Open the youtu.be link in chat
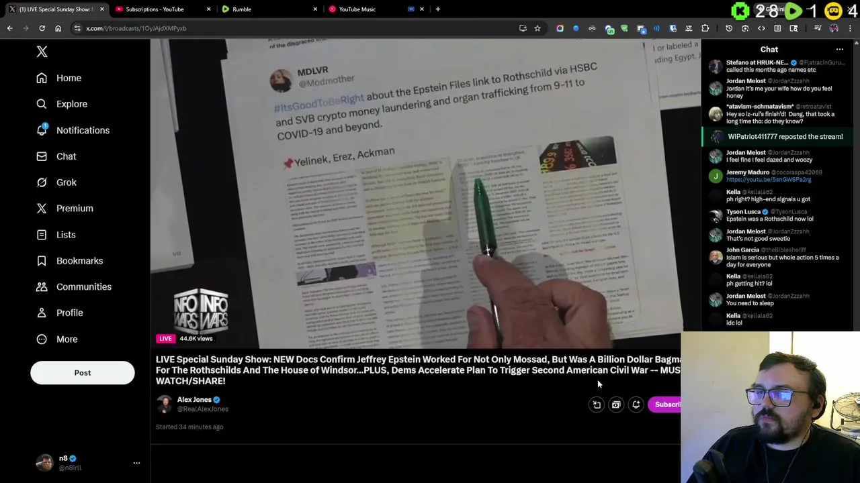The width and height of the screenshot is (860, 483). 769,180
